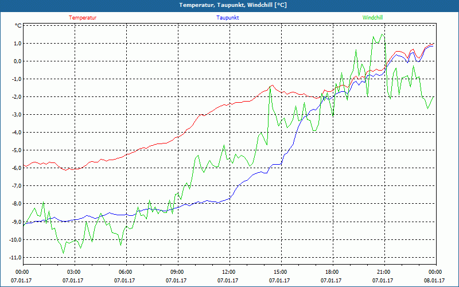This screenshot has height=287, width=459.
Task: Click the -2,0 y-axis value
Action: point(17,97)
